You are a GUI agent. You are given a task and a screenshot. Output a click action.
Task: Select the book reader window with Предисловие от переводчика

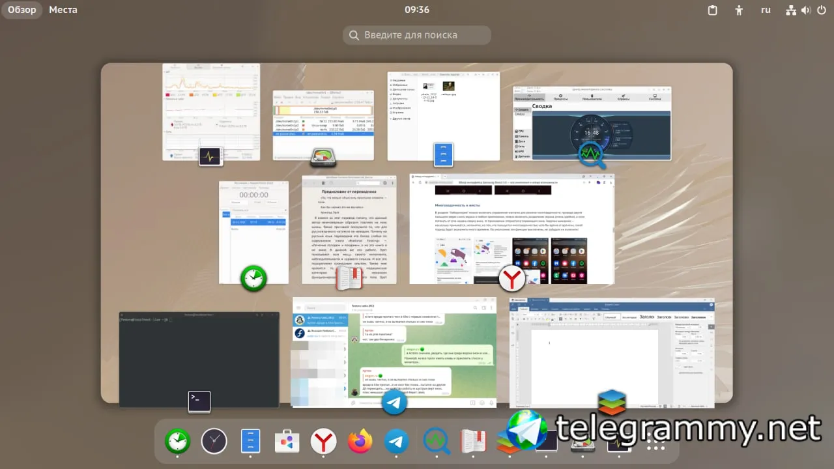(349, 229)
